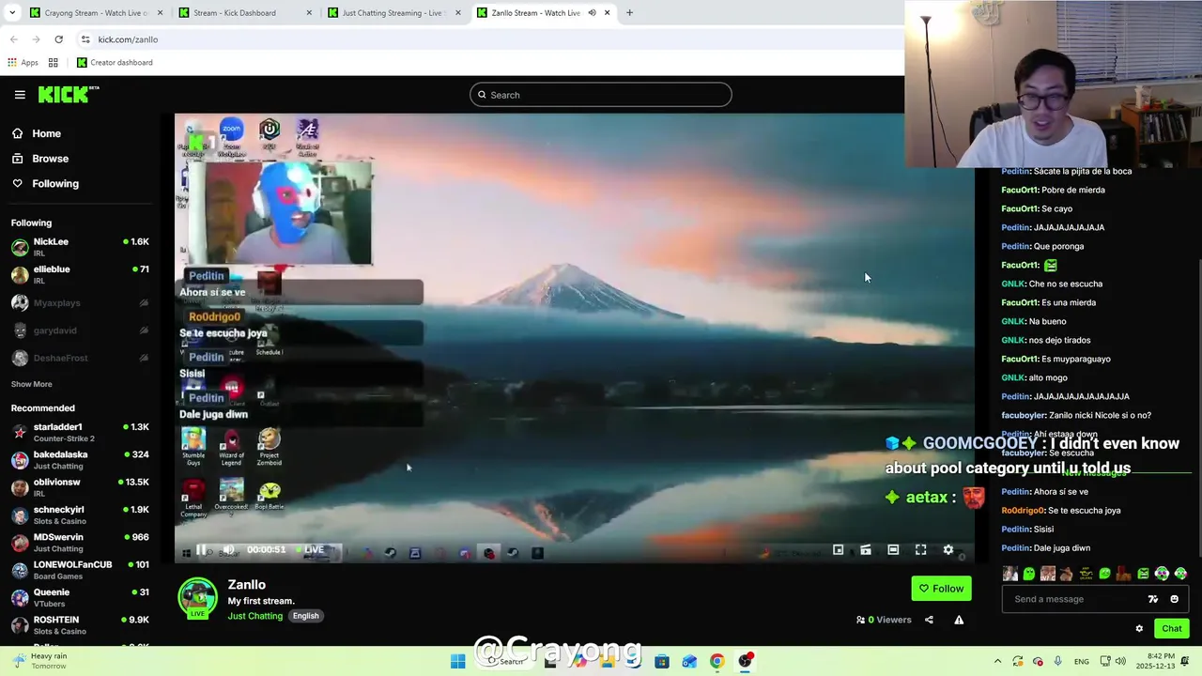The height and width of the screenshot is (676, 1202).
Task: Click the Kick logo
Action: click(68, 94)
